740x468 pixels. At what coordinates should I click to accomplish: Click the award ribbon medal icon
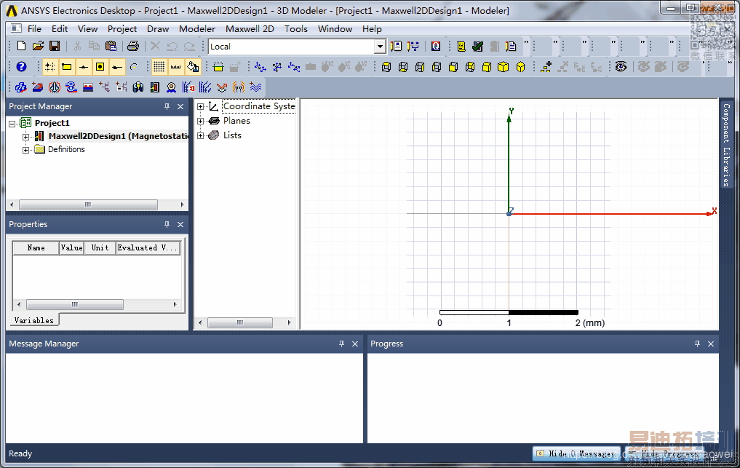click(171, 87)
